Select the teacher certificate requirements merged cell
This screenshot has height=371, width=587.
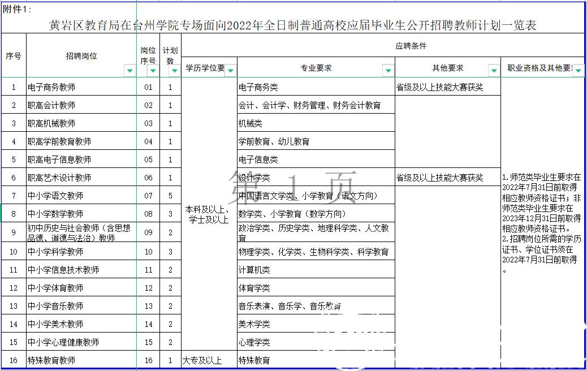(542, 223)
